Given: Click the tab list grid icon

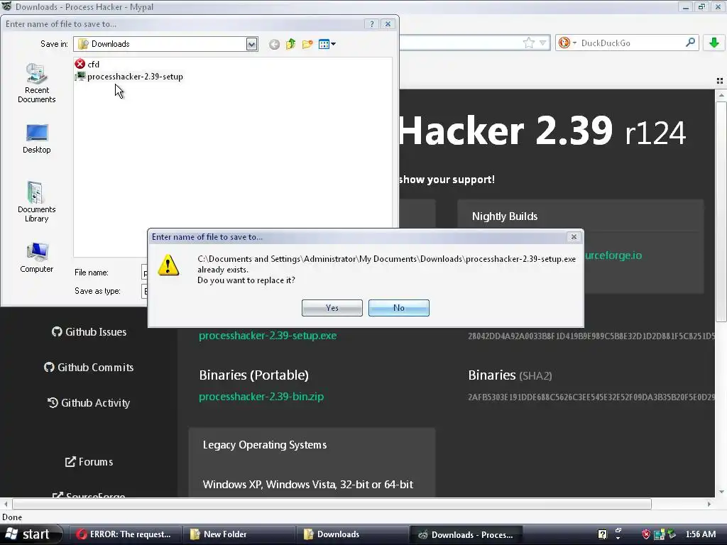Looking at the screenshot, I should (719, 81).
